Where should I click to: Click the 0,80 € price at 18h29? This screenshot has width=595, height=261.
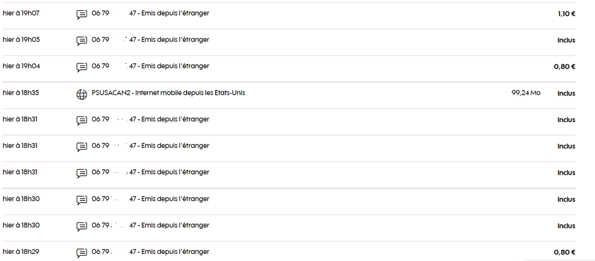pos(564,252)
